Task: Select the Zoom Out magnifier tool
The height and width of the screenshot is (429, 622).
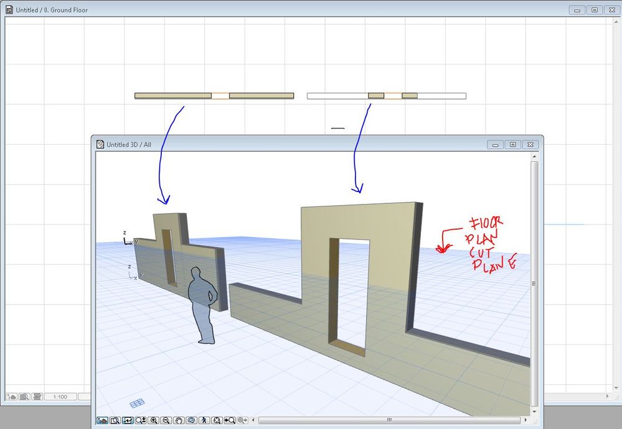Action: 166,421
